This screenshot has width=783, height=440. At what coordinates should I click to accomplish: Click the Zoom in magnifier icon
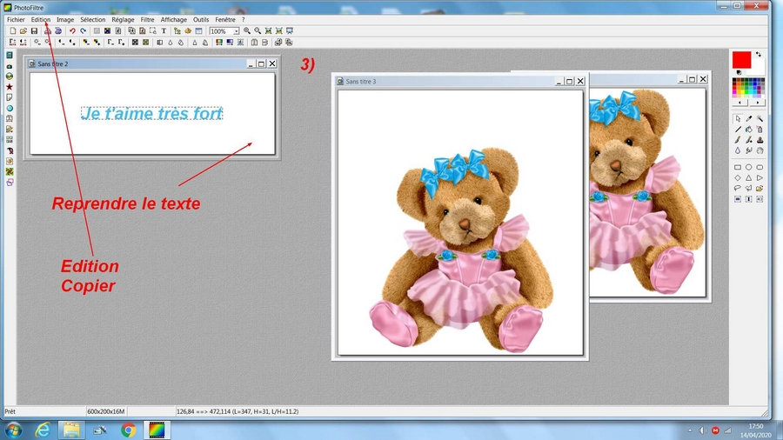(247, 30)
